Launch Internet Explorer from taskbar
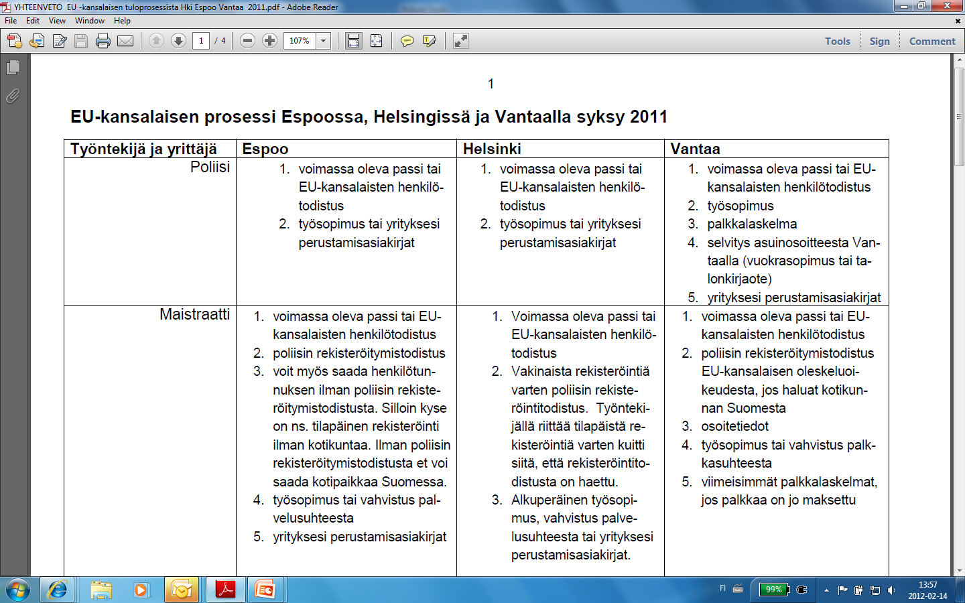 point(58,590)
